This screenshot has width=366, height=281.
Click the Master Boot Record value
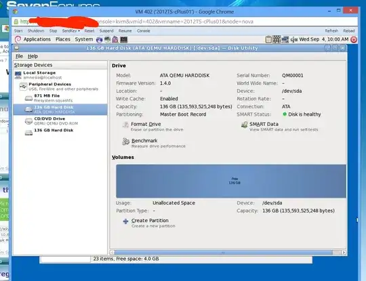pos(183,114)
